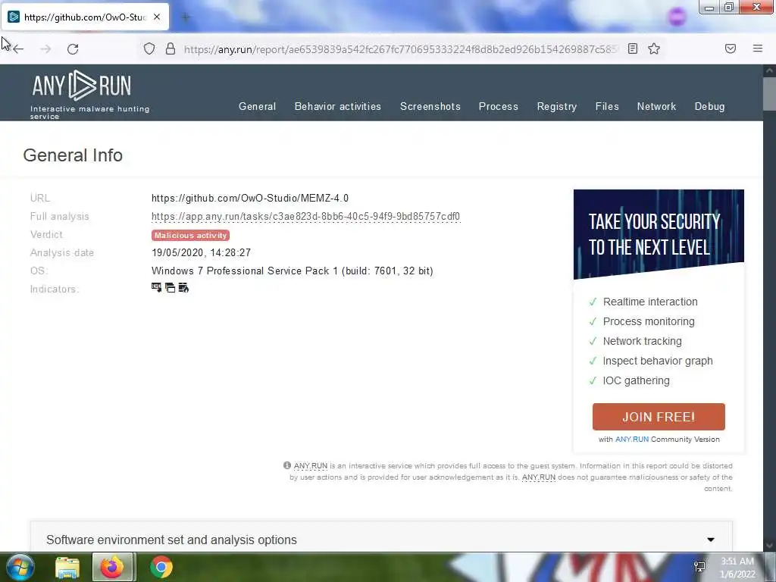Click Firefox taskbar icon
The height and width of the screenshot is (582, 776).
(x=112, y=567)
